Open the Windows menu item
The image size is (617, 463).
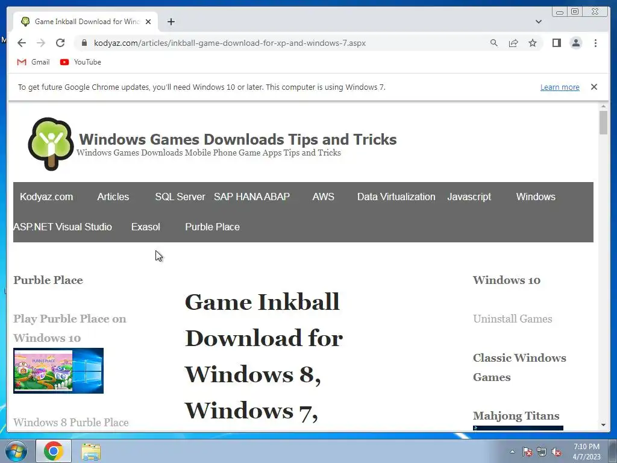click(536, 197)
